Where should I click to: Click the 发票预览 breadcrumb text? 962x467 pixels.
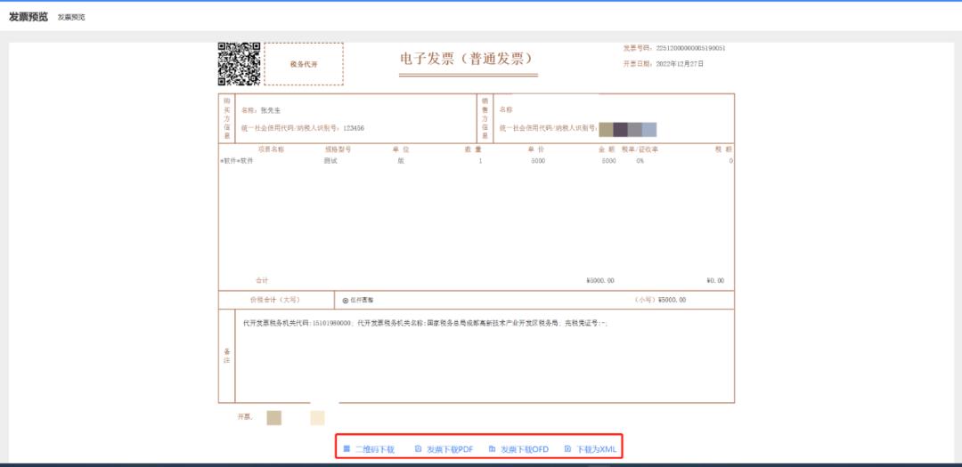[71, 18]
